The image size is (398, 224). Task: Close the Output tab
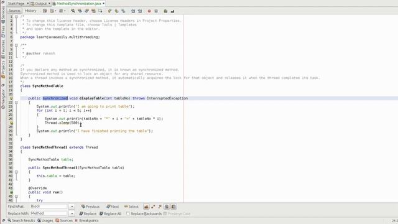[49, 4]
